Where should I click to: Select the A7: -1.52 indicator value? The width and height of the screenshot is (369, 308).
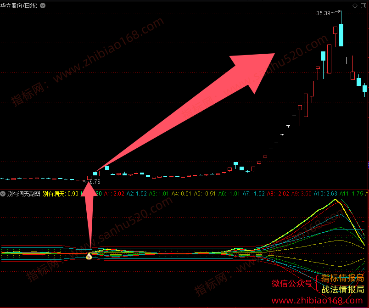pos(254,194)
